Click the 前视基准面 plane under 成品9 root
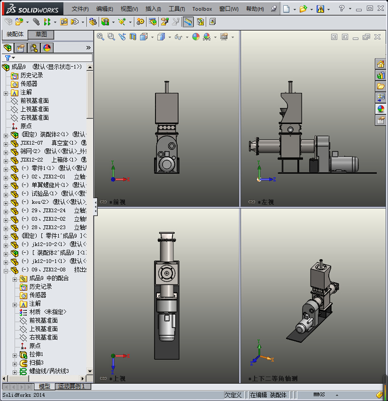388x401 pixels. [35, 101]
